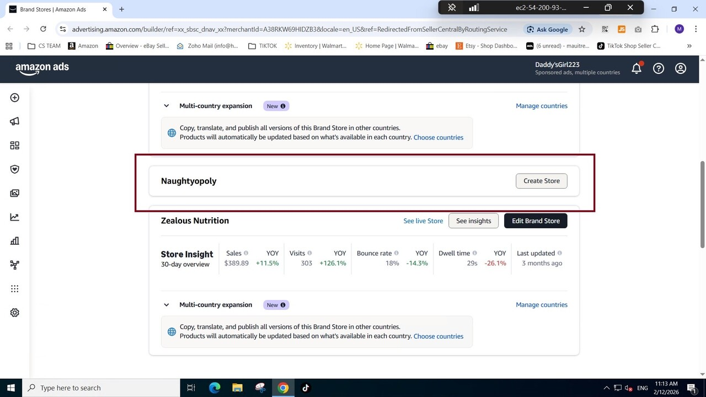Click Edit Brand Store for Zealous Nutrition
Image resolution: width=706 pixels, height=397 pixels.
[x=536, y=221]
